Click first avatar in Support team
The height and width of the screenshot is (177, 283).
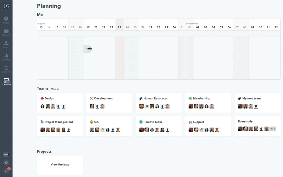(x=191, y=130)
